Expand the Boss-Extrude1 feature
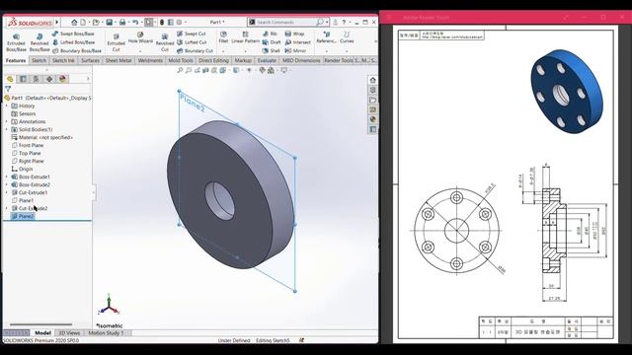The width and height of the screenshot is (632, 355). pos(7,177)
